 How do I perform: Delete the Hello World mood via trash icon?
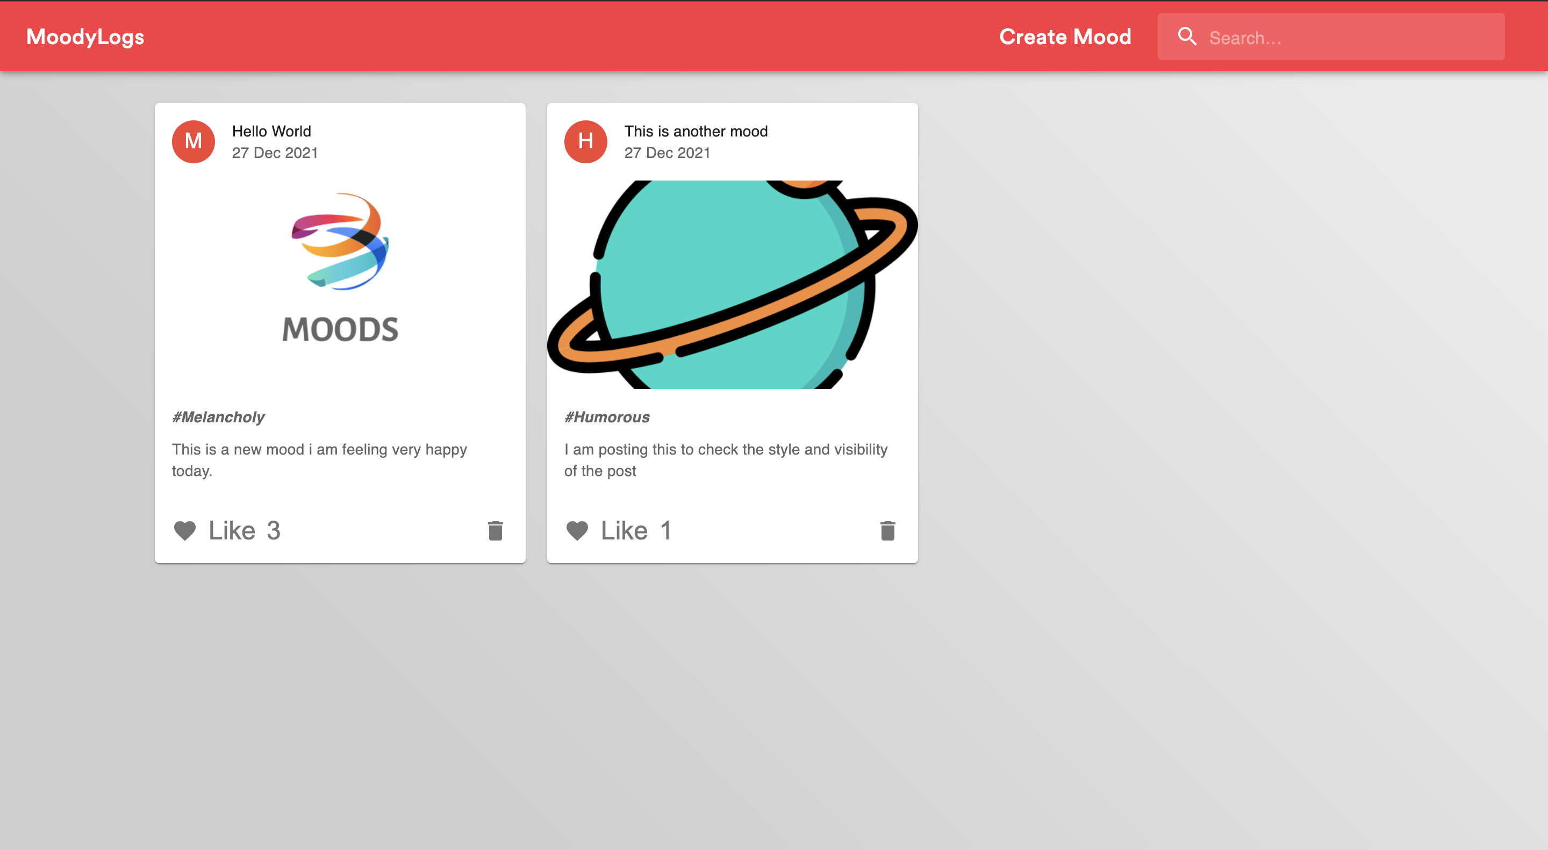click(x=495, y=530)
